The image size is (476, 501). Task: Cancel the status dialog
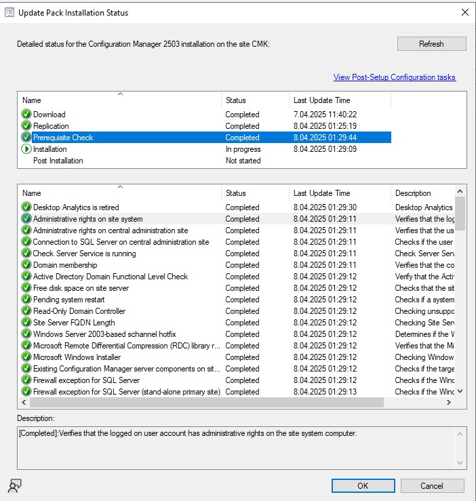pyautogui.click(x=432, y=485)
